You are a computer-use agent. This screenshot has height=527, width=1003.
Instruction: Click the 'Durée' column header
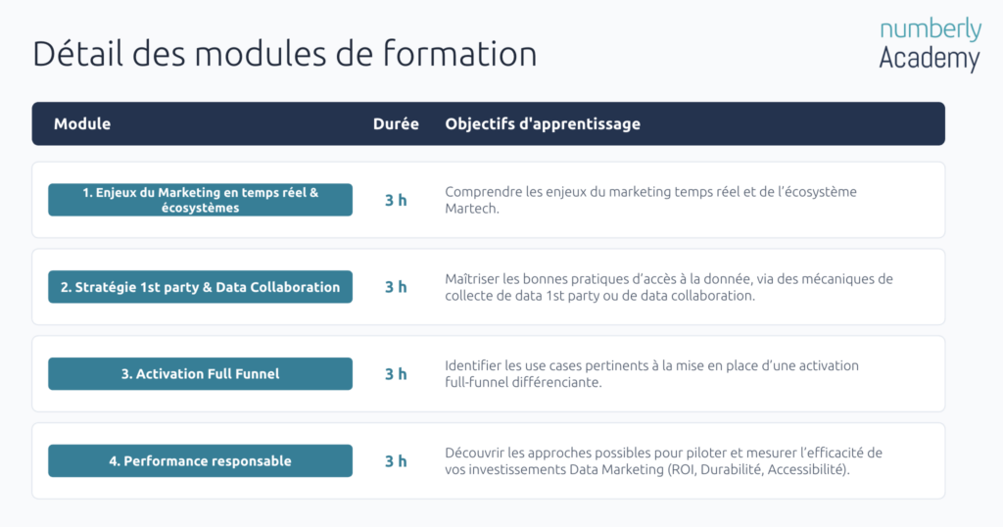[x=396, y=123]
